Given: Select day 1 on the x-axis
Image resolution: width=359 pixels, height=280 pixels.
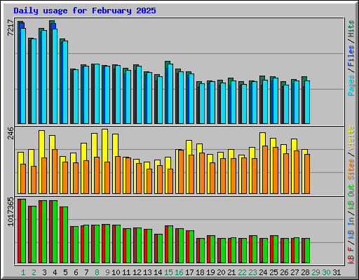Looking at the screenshot, I should 23,272.
